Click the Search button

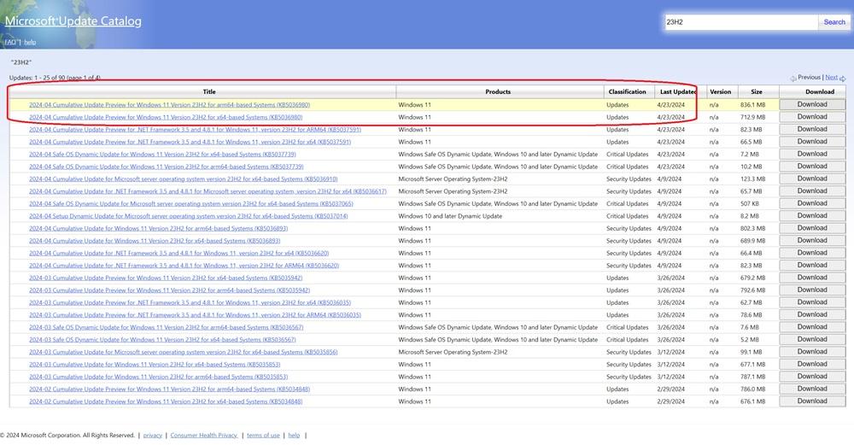point(834,22)
